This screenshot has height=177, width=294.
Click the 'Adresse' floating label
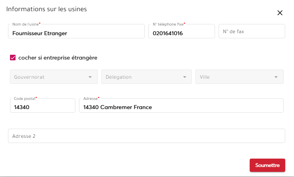click(x=90, y=98)
